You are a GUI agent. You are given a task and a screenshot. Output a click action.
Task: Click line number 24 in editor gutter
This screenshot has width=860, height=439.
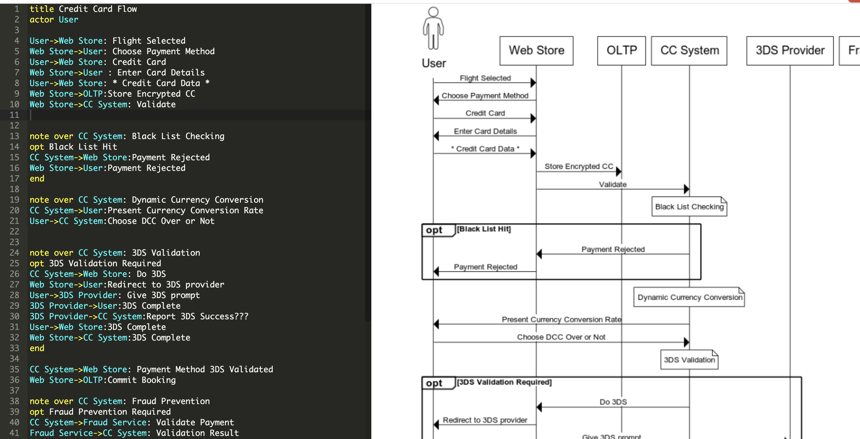click(x=14, y=253)
